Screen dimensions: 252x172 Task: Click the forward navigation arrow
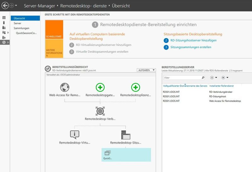12,6
